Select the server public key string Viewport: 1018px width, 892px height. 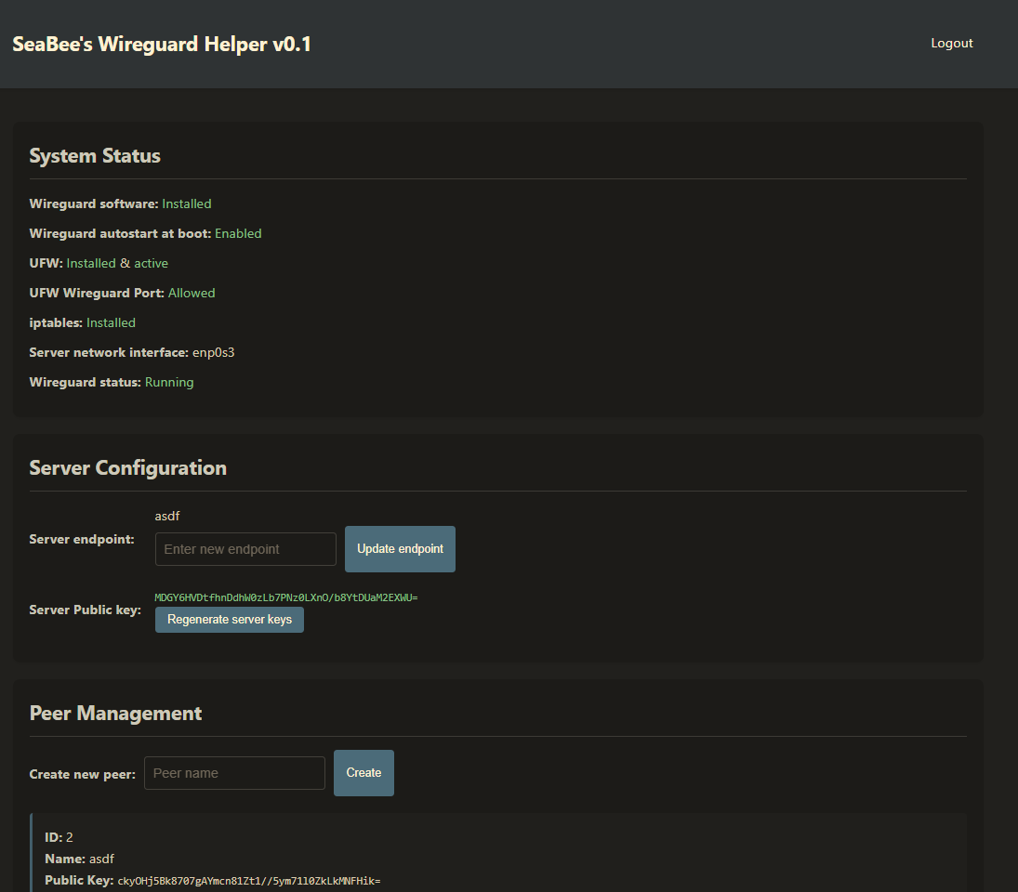(x=286, y=597)
